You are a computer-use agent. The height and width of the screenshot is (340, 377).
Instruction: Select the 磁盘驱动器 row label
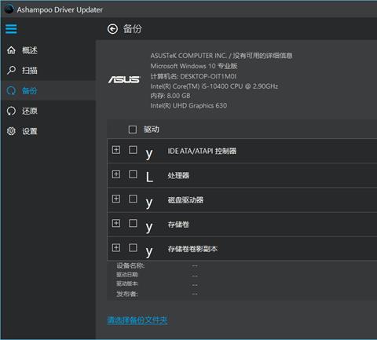point(185,200)
